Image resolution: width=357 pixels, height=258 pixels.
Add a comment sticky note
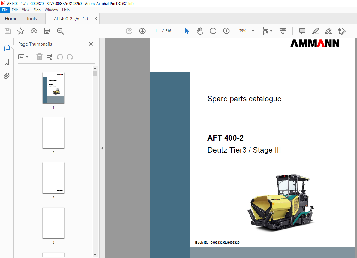(x=302, y=31)
